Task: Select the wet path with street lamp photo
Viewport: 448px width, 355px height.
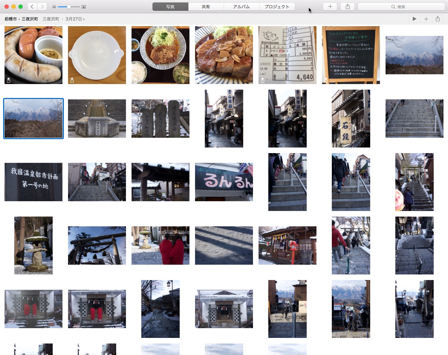Action: (160, 309)
